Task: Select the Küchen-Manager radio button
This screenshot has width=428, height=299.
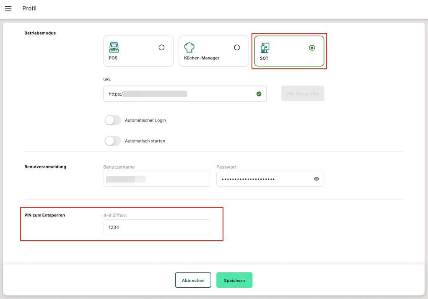Action: (x=237, y=48)
